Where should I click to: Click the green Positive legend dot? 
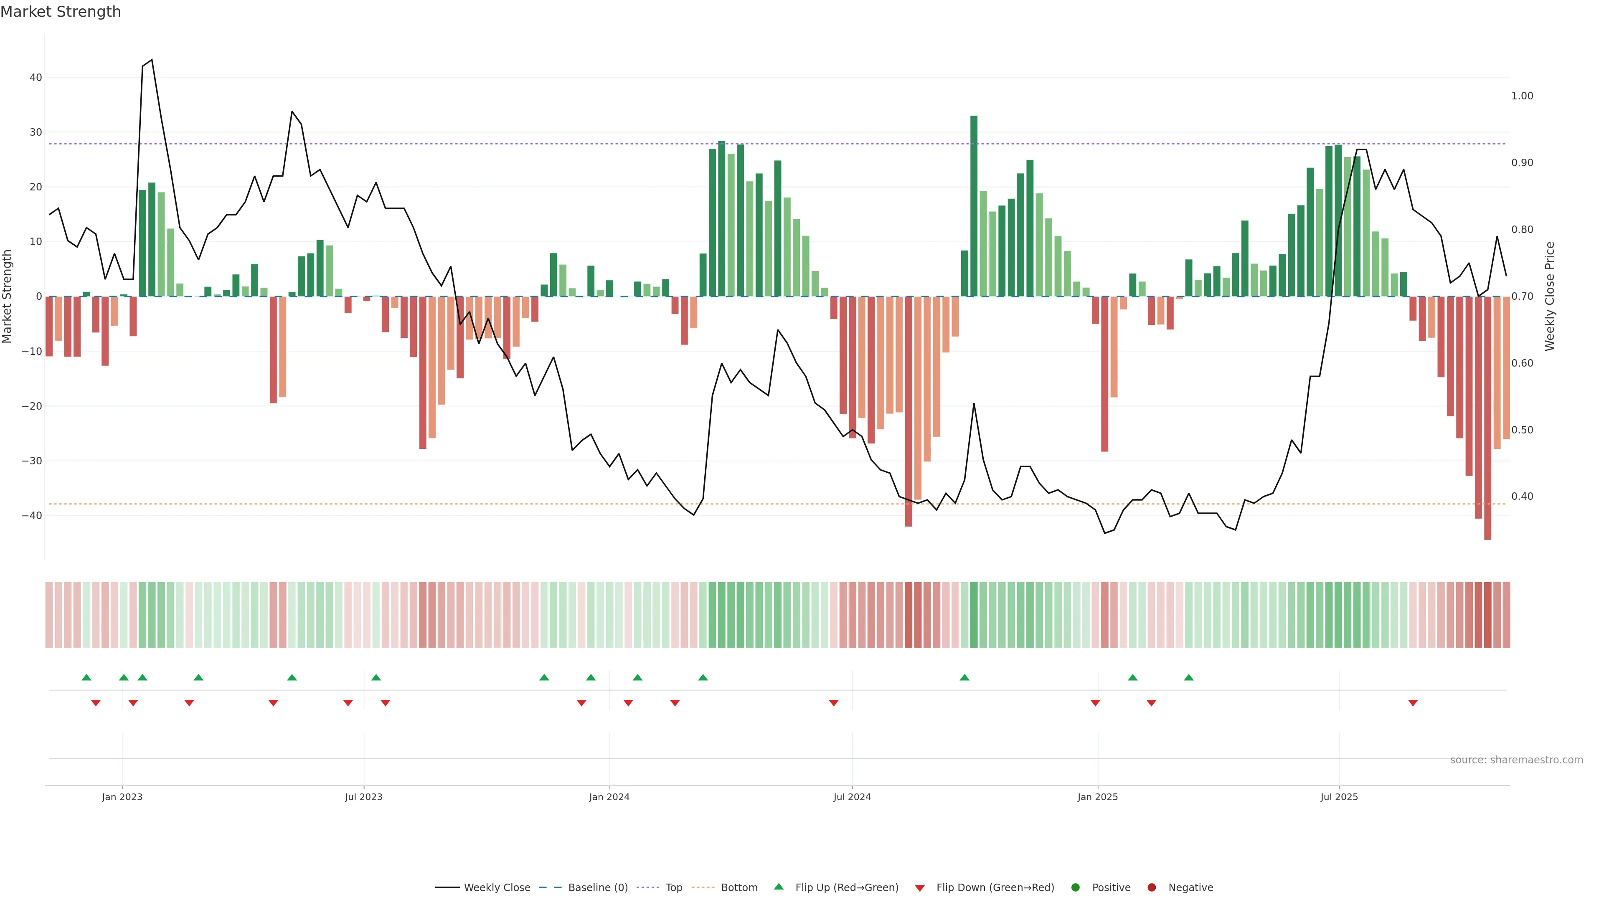[1075, 888]
